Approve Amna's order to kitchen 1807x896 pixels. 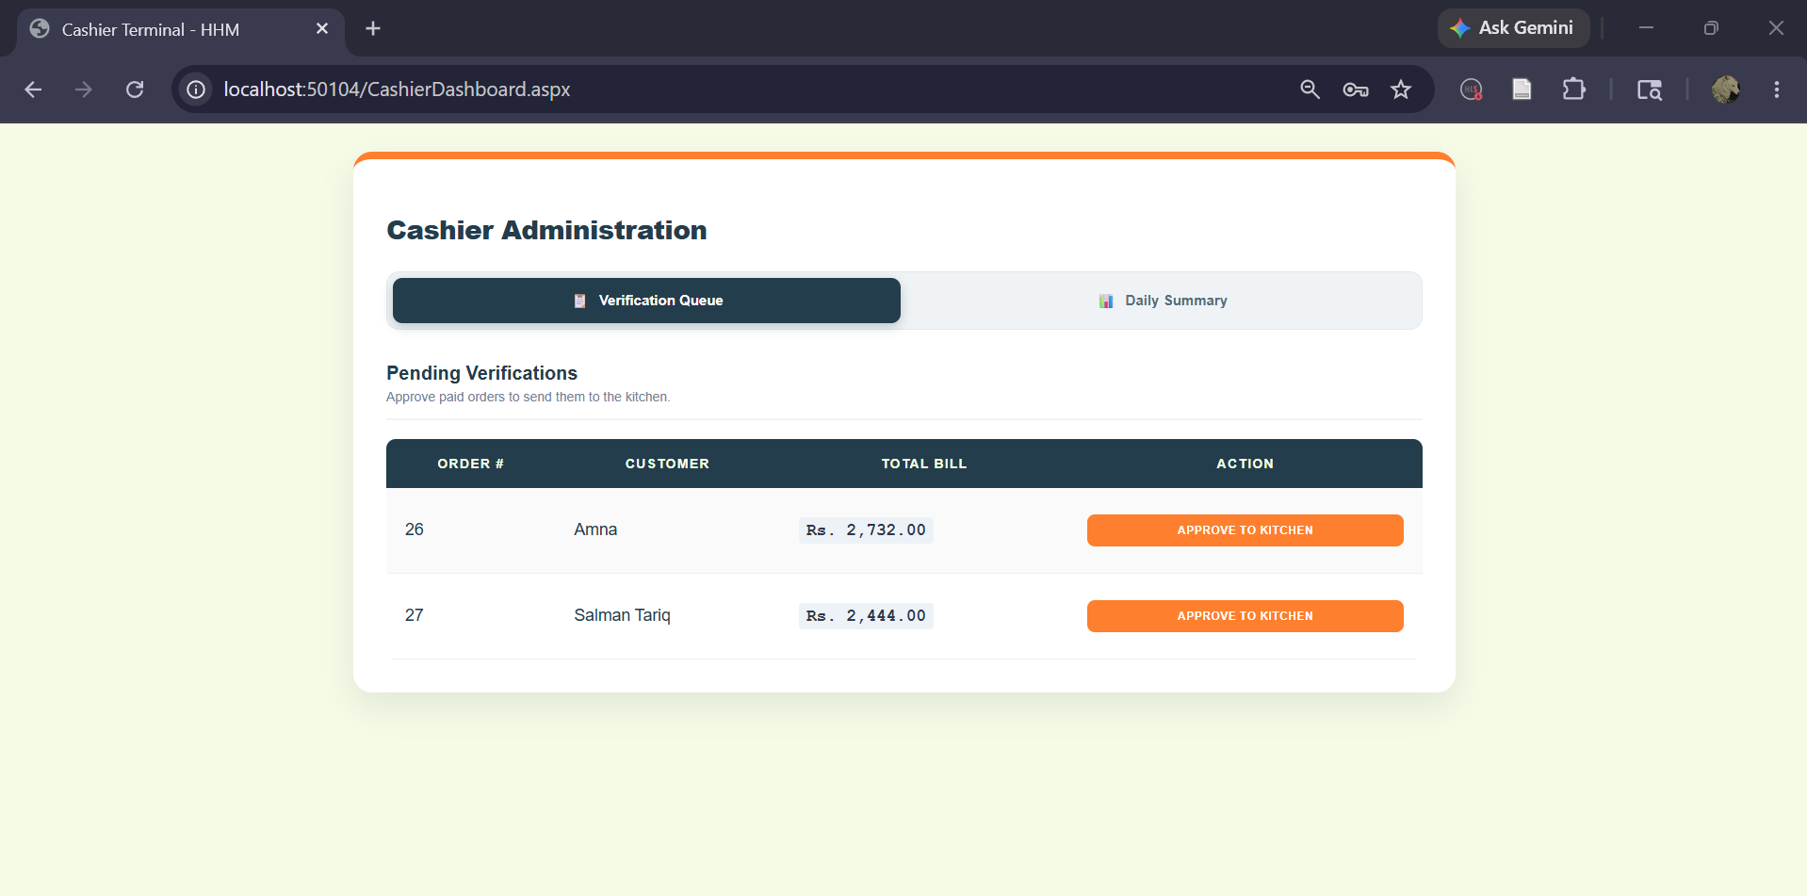1245,530
